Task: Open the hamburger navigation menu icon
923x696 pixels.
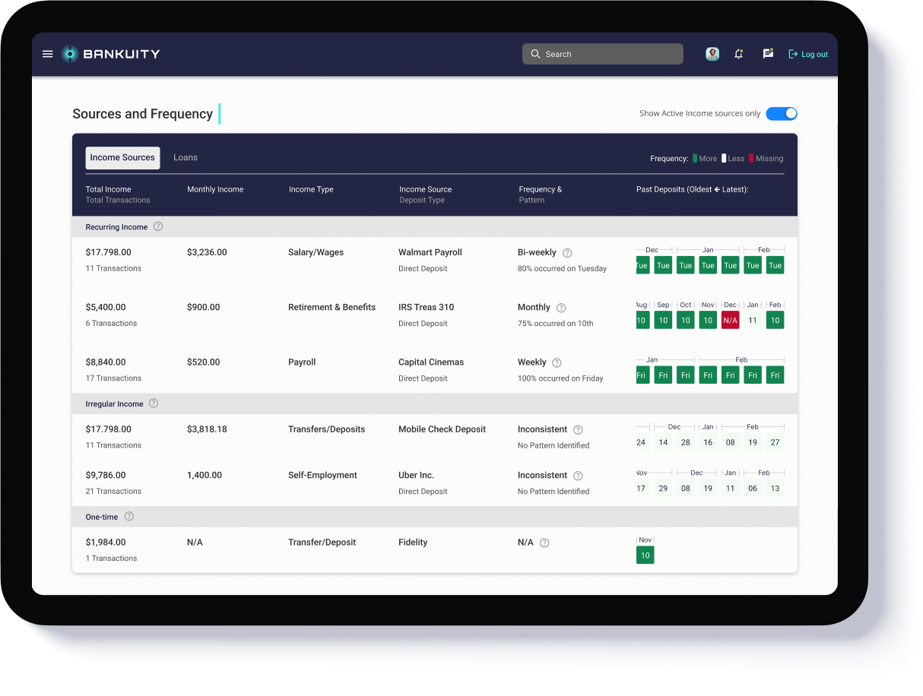Action: pyautogui.click(x=47, y=53)
